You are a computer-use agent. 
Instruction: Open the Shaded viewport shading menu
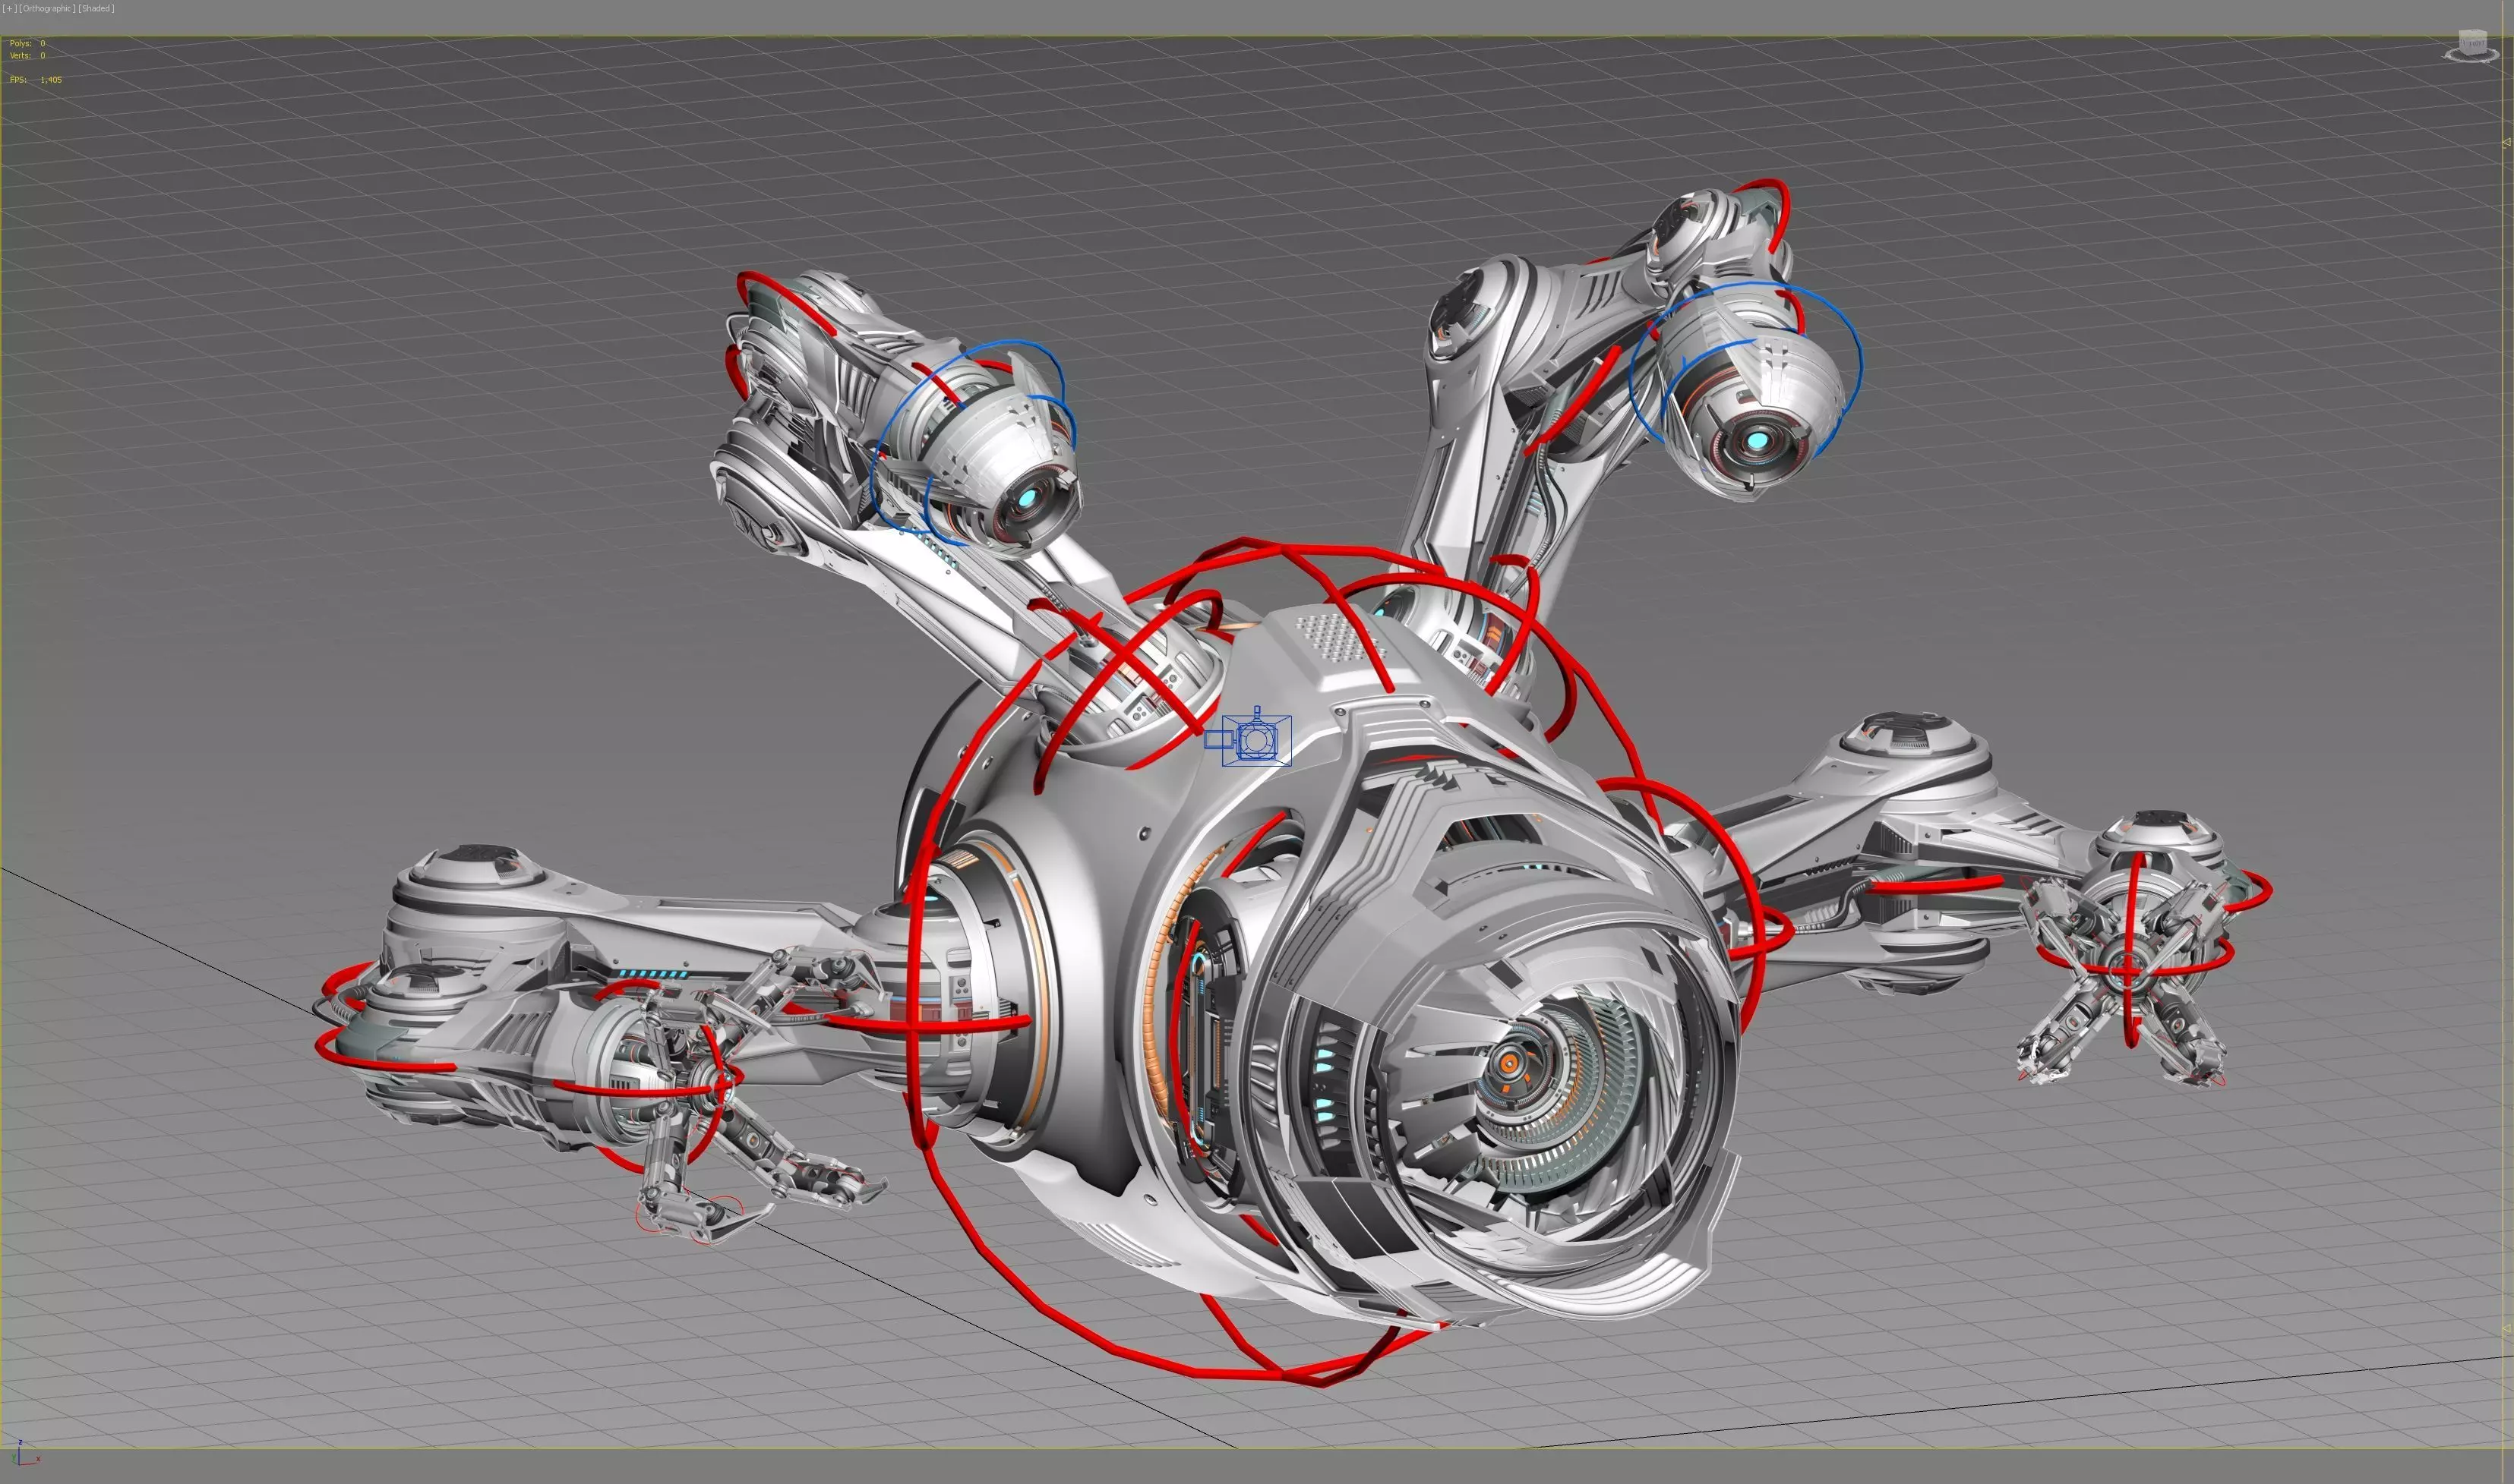(97, 9)
